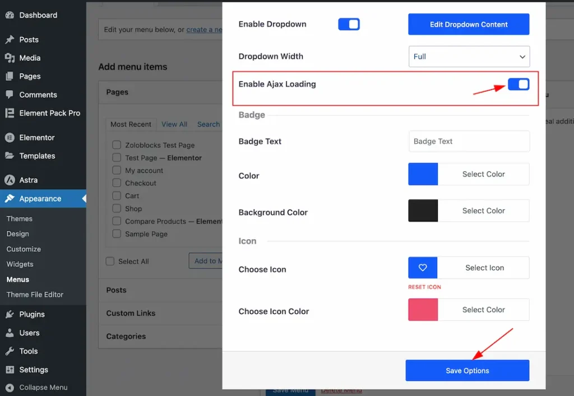Open the Customize submenu item
The width and height of the screenshot is (574, 396).
click(x=24, y=249)
